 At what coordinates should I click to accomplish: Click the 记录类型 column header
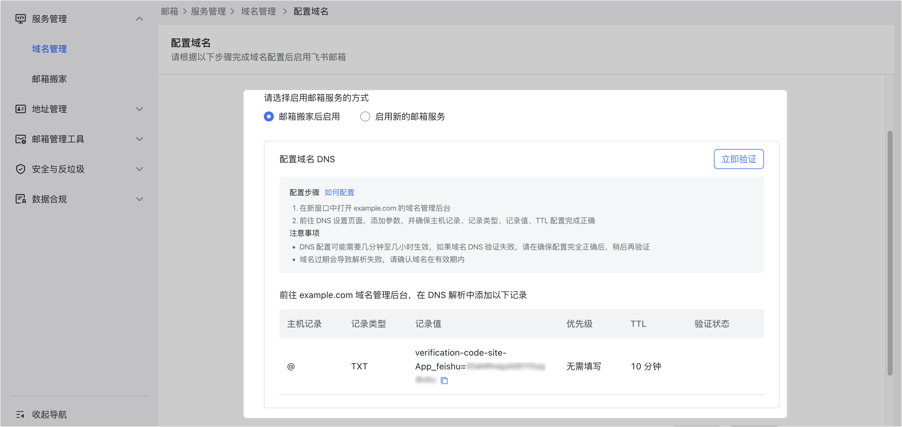coord(368,324)
